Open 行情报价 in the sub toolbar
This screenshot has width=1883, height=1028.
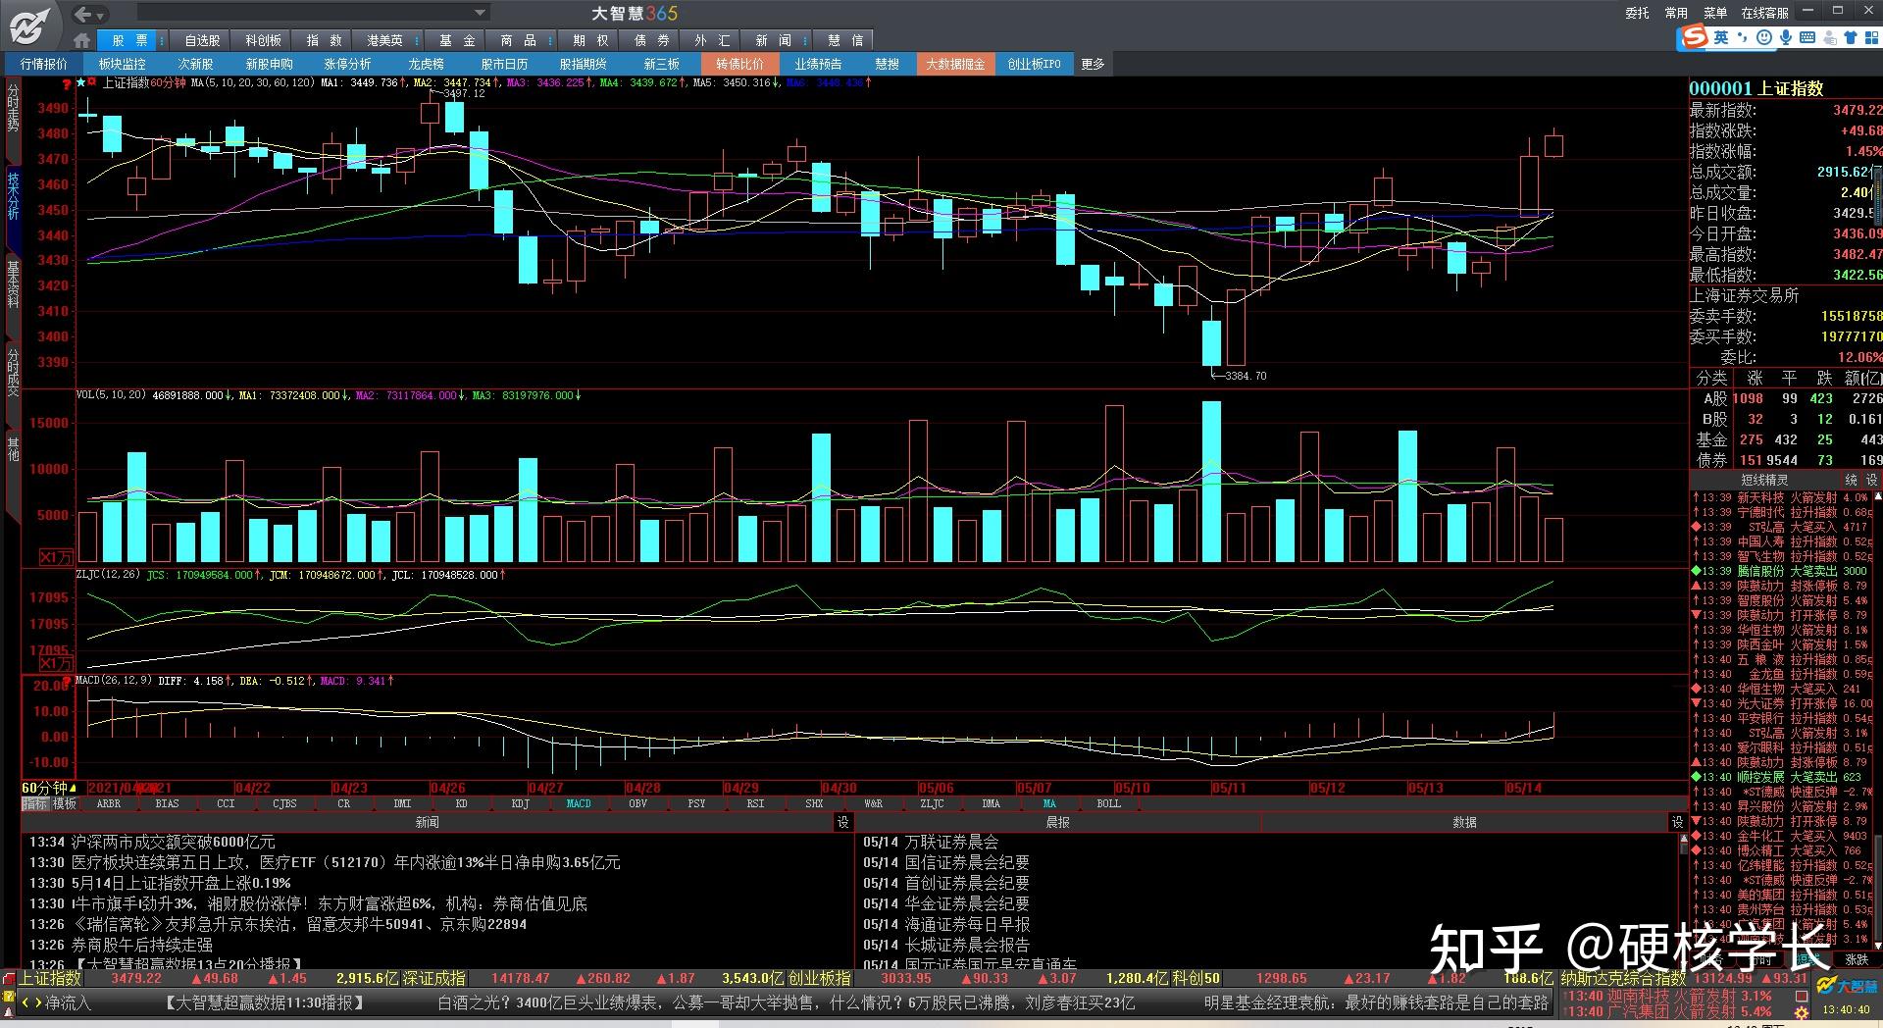point(44,64)
